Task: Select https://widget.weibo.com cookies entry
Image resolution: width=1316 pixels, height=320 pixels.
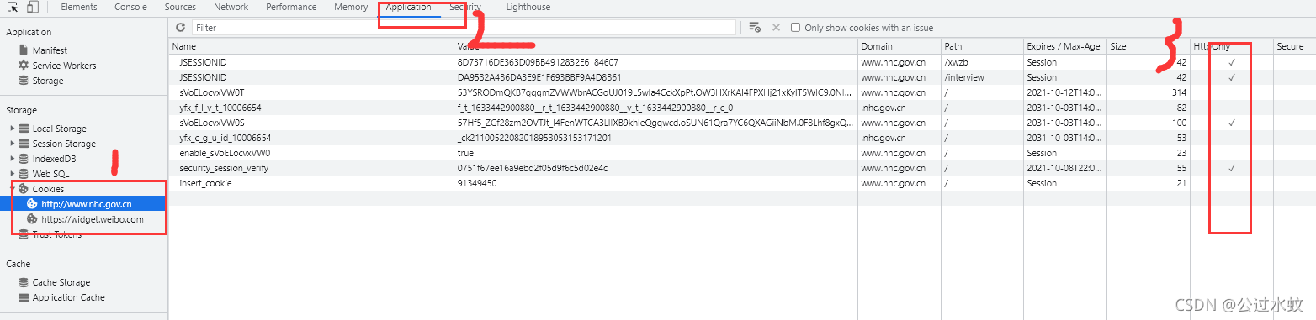Action: (x=93, y=219)
